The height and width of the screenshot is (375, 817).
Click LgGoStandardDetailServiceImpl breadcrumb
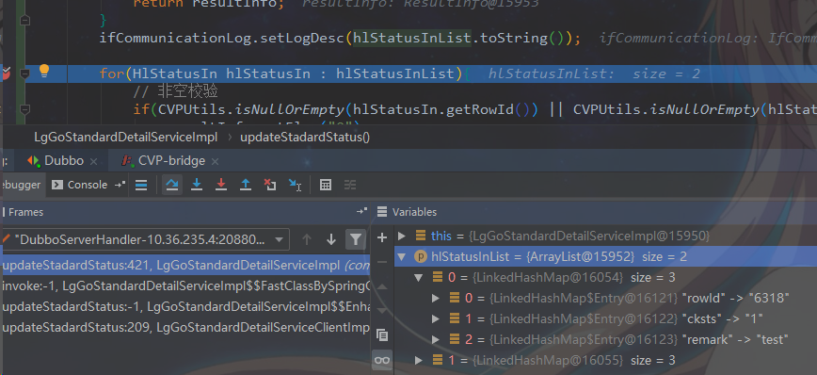pyautogui.click(x=125, y=138)
